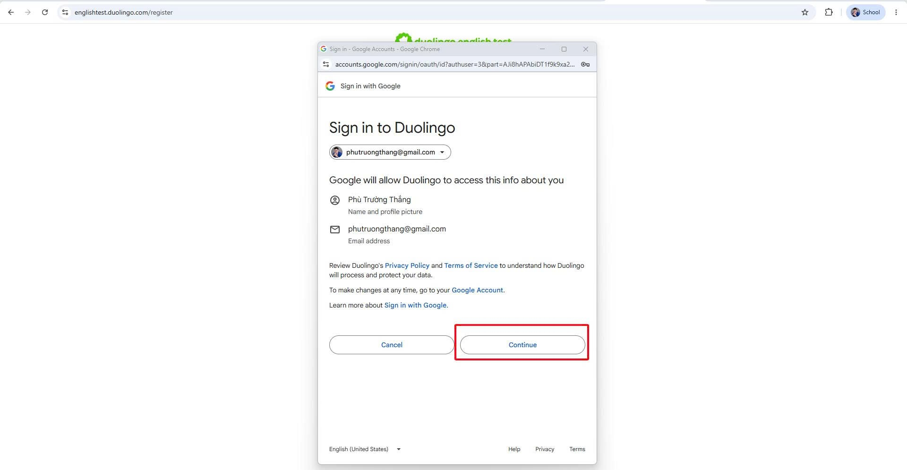The height and width of the screenshot is (470, 907).
Task: Bookmark this page with star icon
Action: point(805,12)
